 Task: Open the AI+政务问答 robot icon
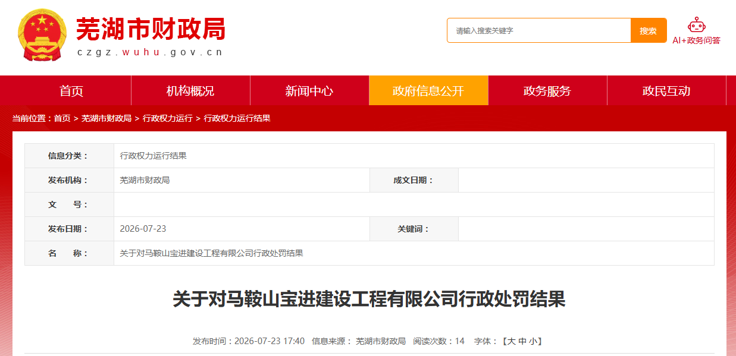(696, 25)
